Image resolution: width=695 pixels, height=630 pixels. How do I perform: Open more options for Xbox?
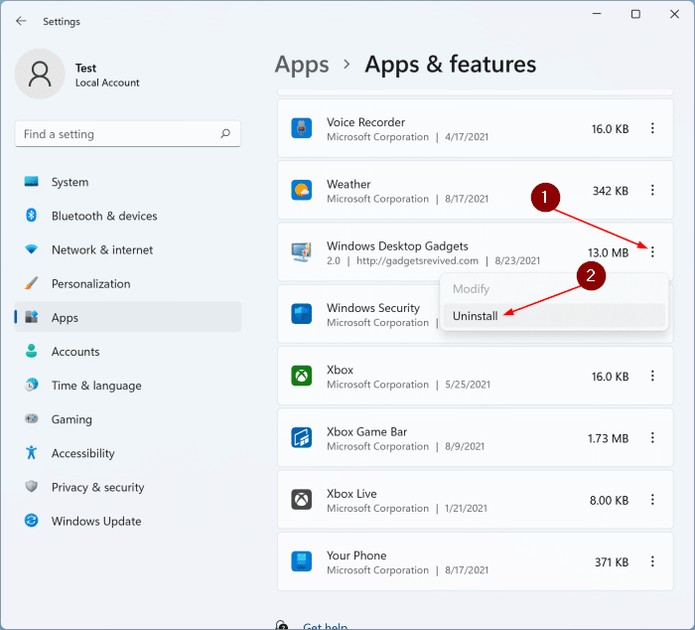(652, 377)
